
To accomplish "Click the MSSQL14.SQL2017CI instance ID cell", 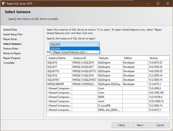I will click(x=85, y=71).
